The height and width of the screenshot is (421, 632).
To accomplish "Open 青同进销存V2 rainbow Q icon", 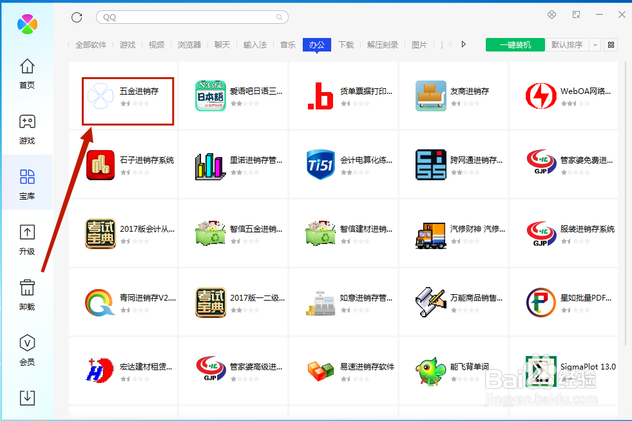I will 101,302.
